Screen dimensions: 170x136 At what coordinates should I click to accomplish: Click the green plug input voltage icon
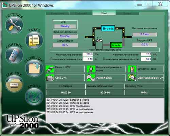coord(91,69)
